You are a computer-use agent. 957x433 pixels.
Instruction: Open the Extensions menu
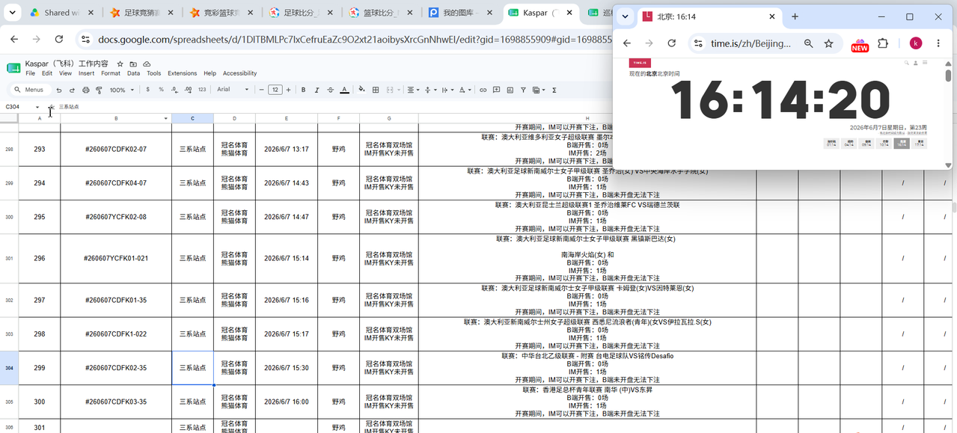(x=182, y=73)
